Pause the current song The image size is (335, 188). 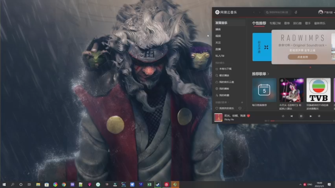(x=301, y=116)
